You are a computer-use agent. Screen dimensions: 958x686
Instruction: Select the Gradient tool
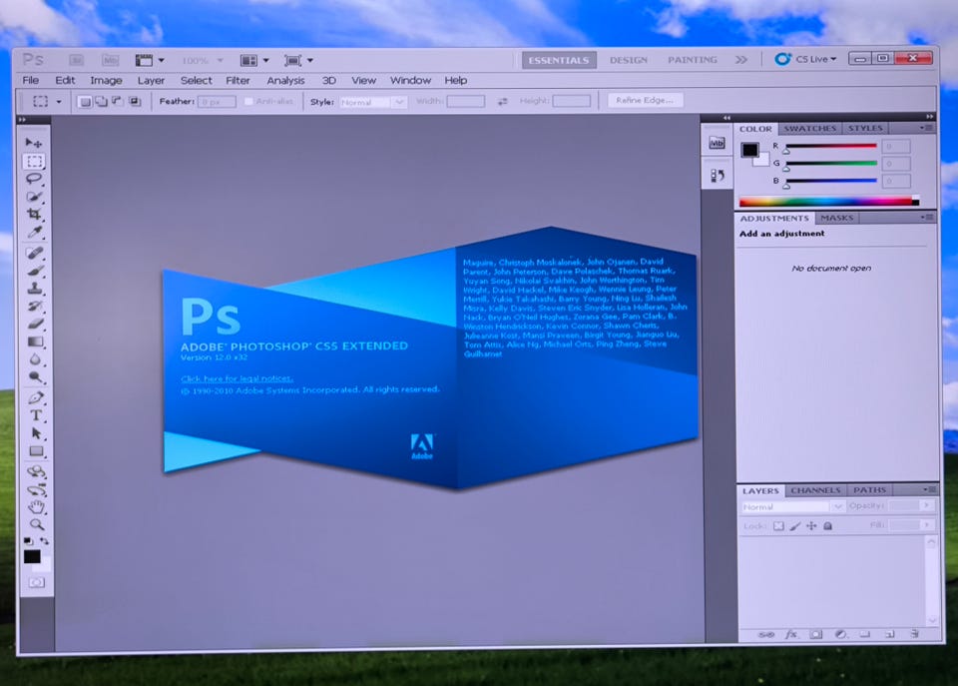pyautogui.click(x=36, y=342)
